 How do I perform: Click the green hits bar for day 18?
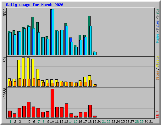[89, 21]
